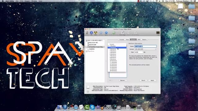Click the Convert toolbar icon
Viewport: 198px width, 111px height.
pos(129,33)
